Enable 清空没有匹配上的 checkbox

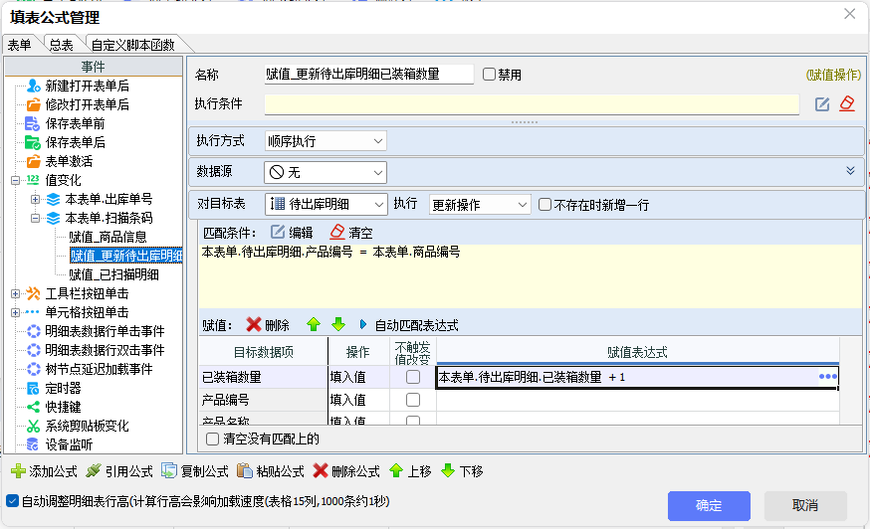pos(212,440)
